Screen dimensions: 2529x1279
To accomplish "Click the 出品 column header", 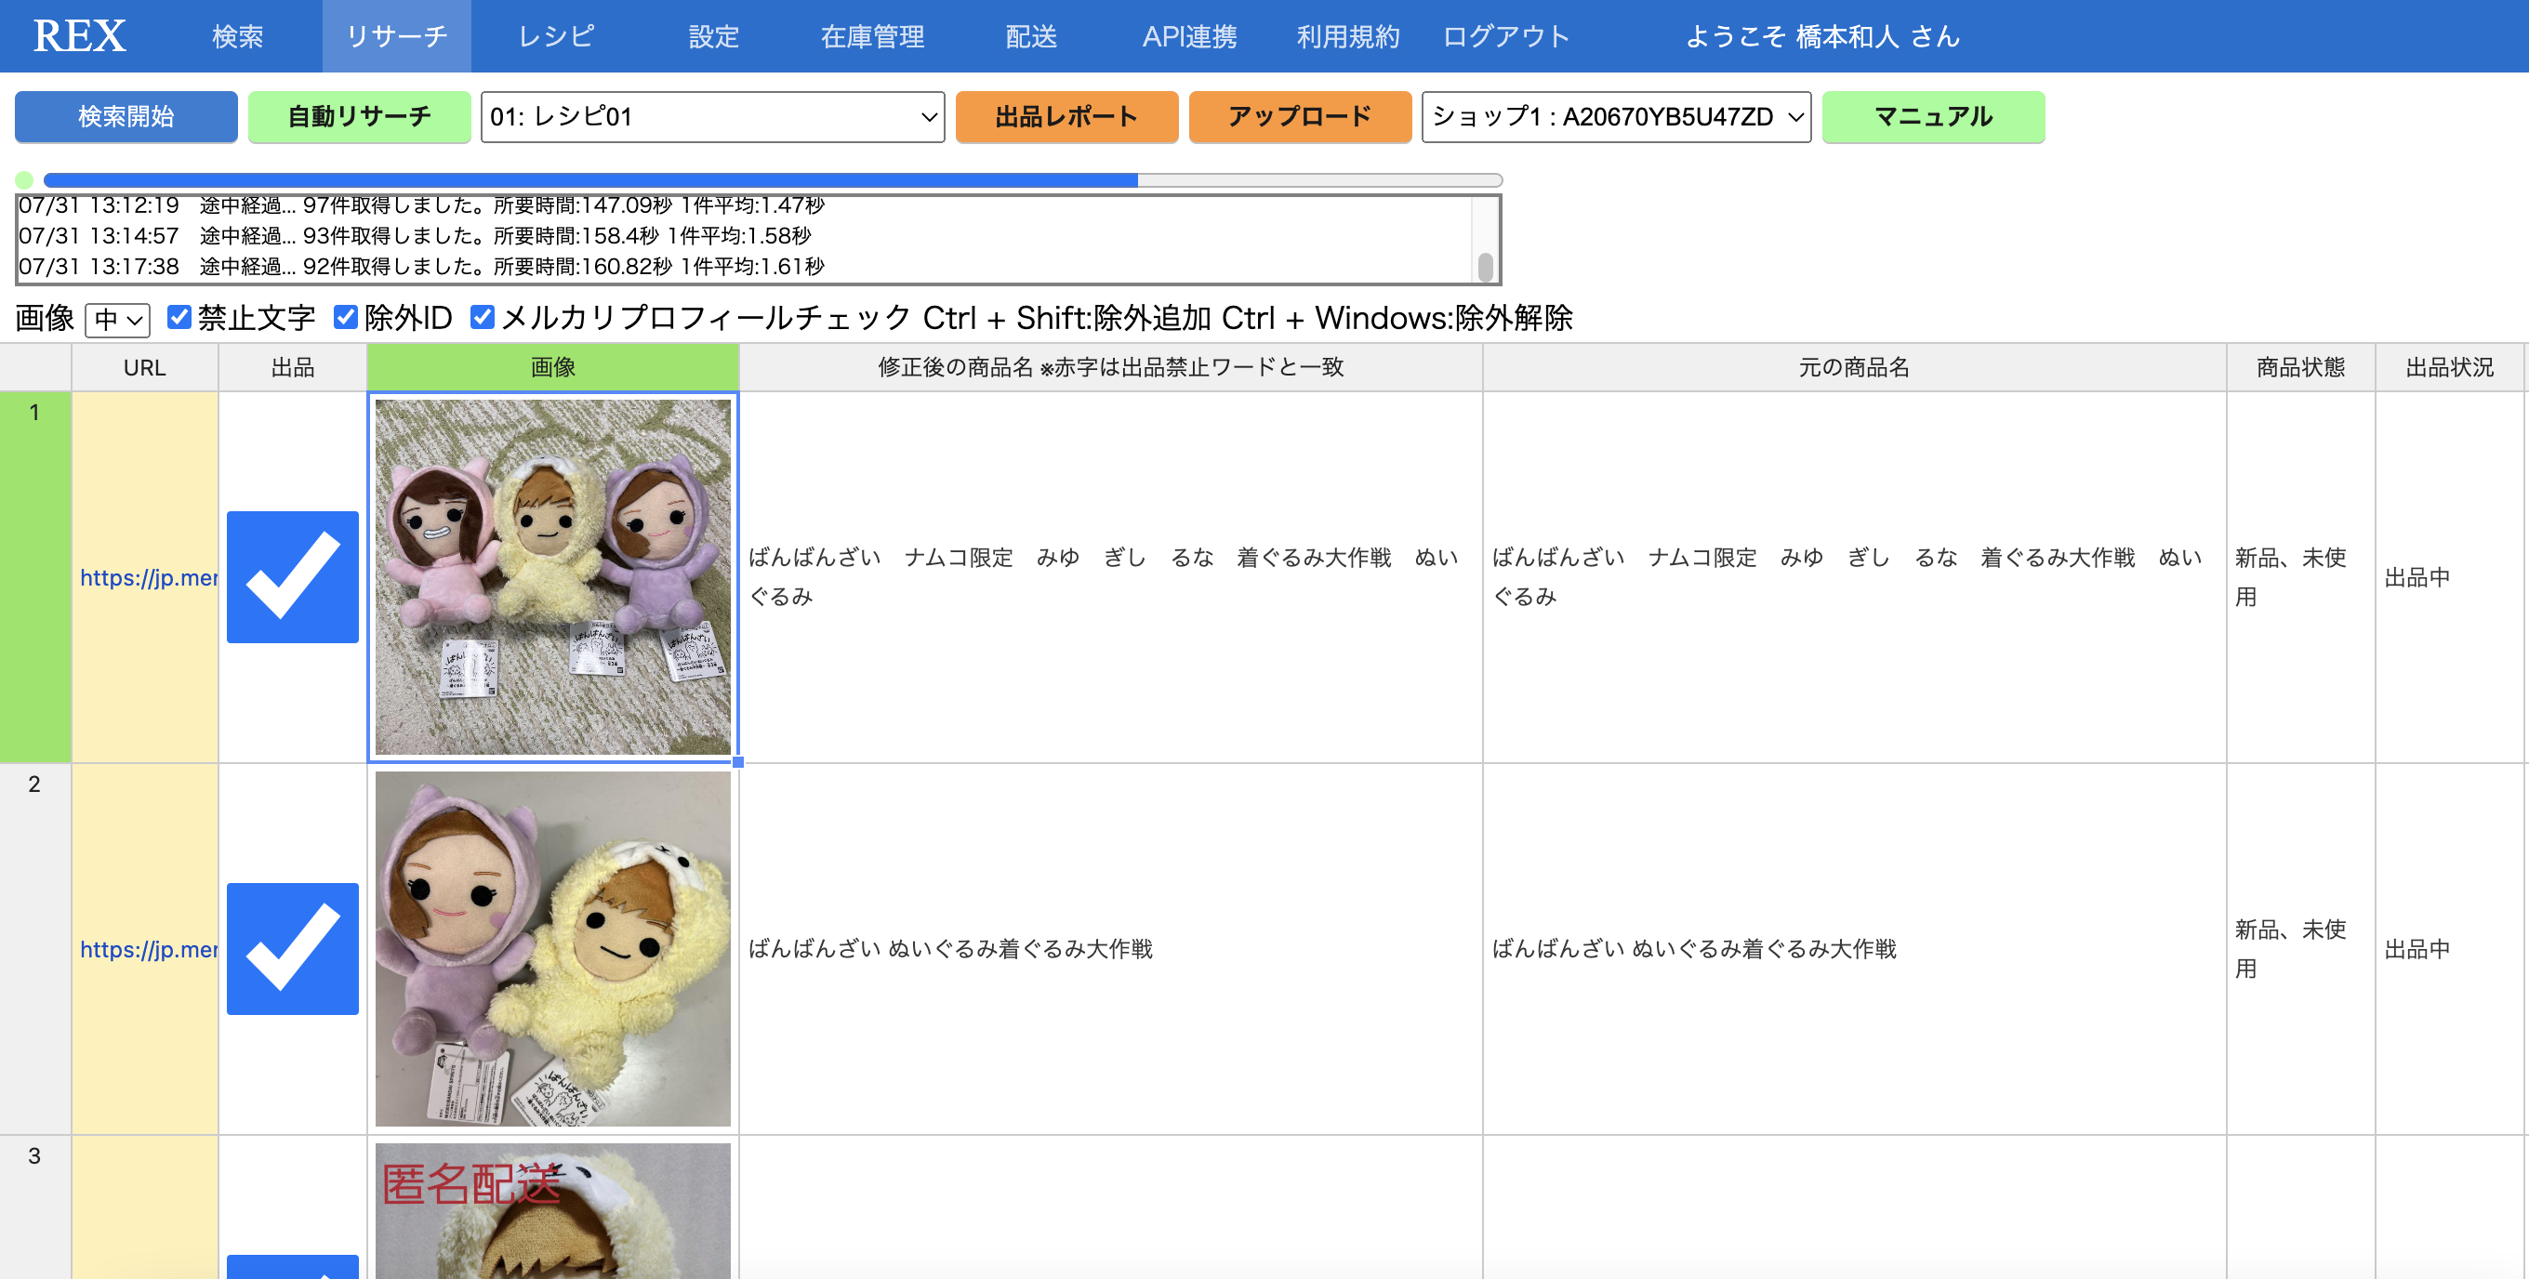I will point(293,367).
